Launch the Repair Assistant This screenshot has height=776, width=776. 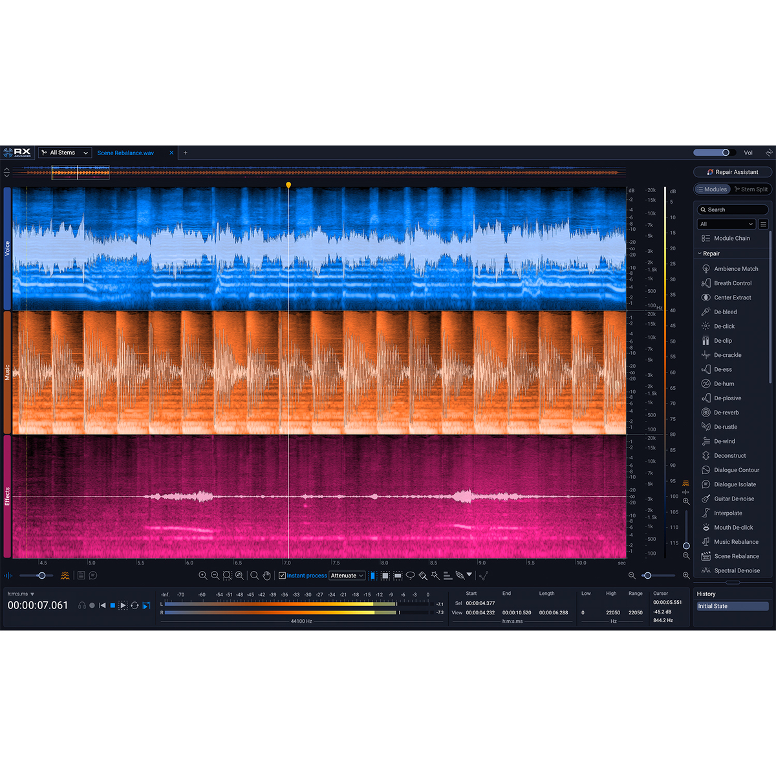[733, 172]
